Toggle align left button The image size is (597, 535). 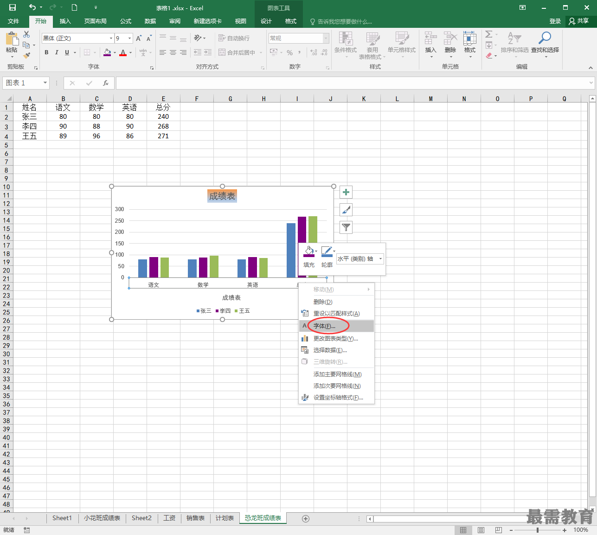(x=162, y=52)
